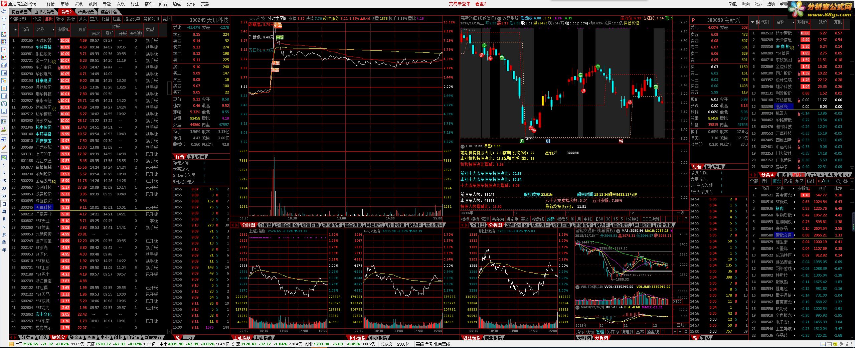855x348 pixels.
Task: Open sector list settings gear
Action: [x=845, y=181]
